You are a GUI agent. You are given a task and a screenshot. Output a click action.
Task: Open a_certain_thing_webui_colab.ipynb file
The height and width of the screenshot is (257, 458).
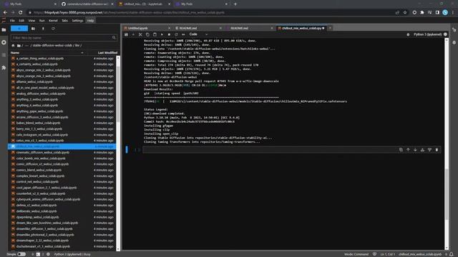pos(40,59)
